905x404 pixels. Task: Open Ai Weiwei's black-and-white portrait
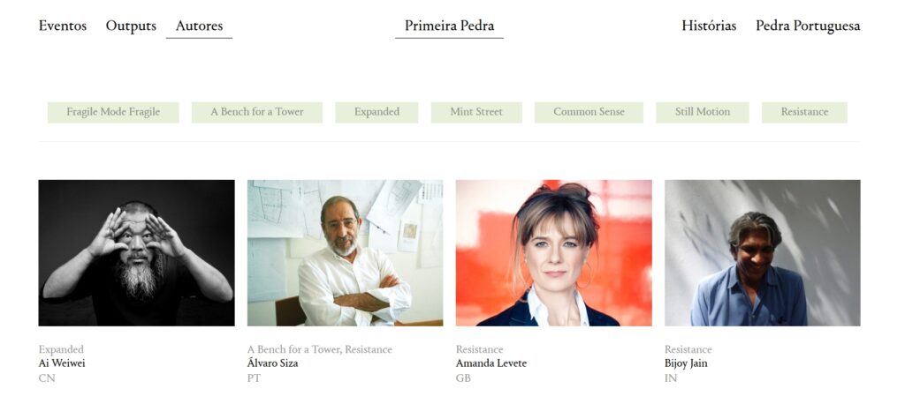(137, 253)
